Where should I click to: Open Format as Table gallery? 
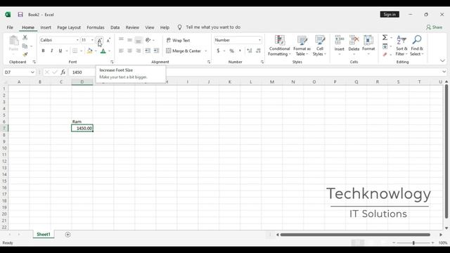pos(302,46)
